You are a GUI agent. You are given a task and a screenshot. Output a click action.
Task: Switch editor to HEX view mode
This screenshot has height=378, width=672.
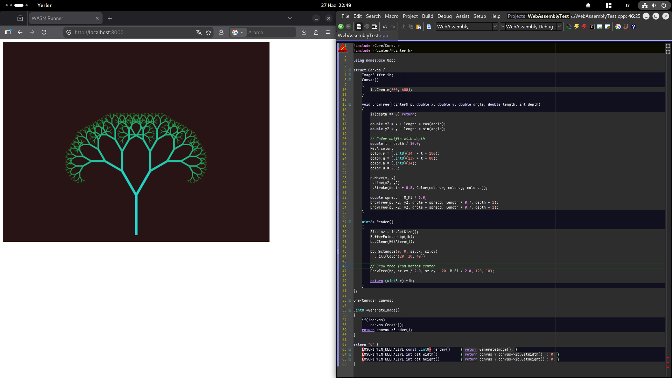point(374,27)
